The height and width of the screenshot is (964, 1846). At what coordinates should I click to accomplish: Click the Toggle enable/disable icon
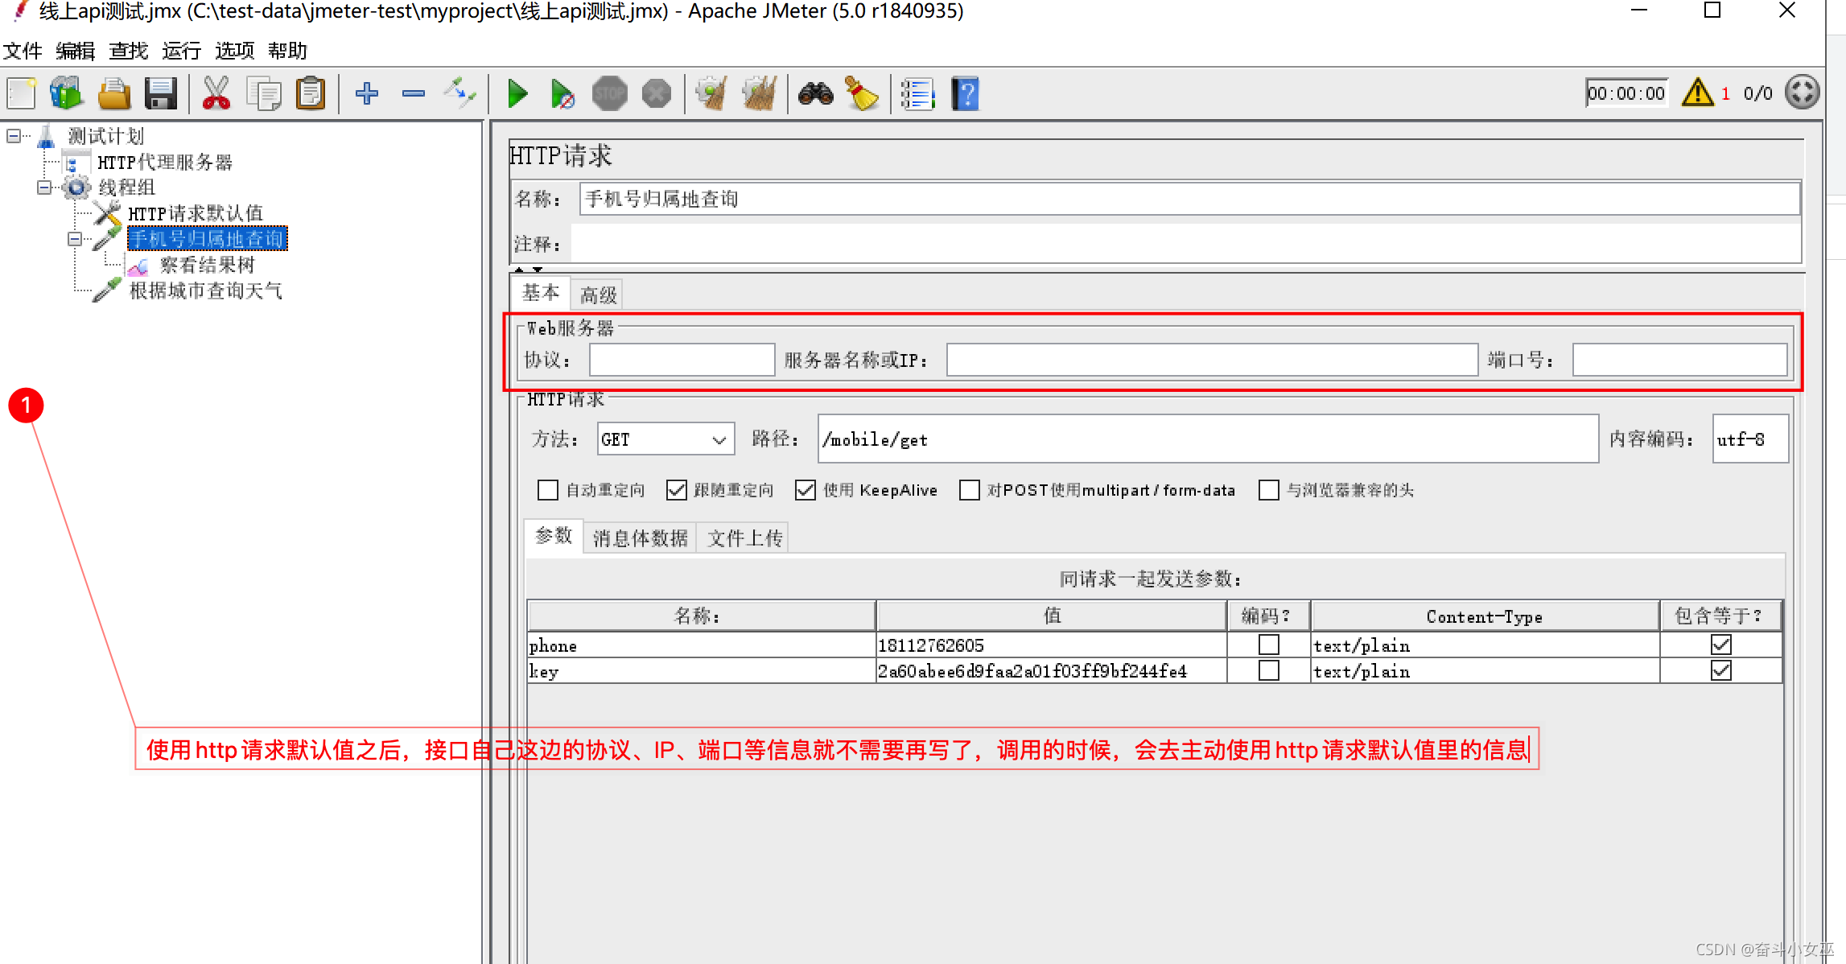[x=460, y=93]
